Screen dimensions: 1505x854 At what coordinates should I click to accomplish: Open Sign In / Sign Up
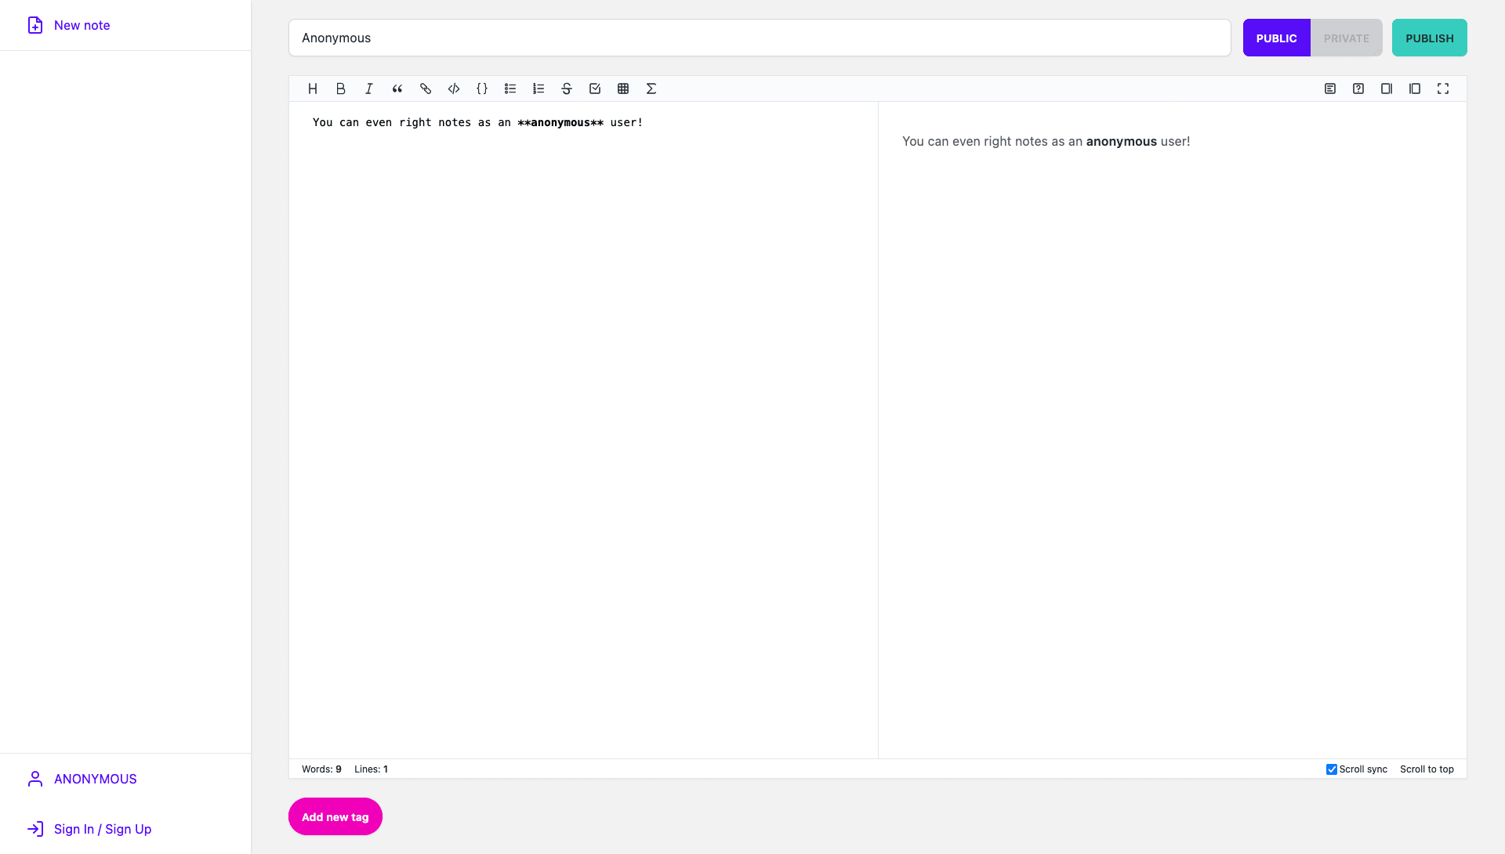click(x=102, y=829)
